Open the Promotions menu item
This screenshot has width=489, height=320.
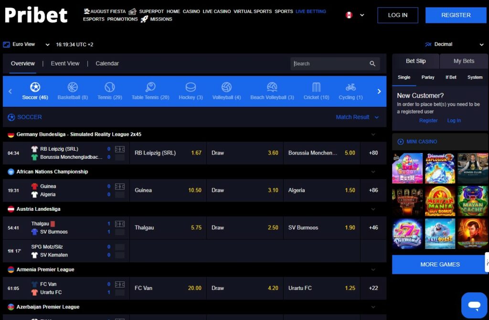pos(122,19)
